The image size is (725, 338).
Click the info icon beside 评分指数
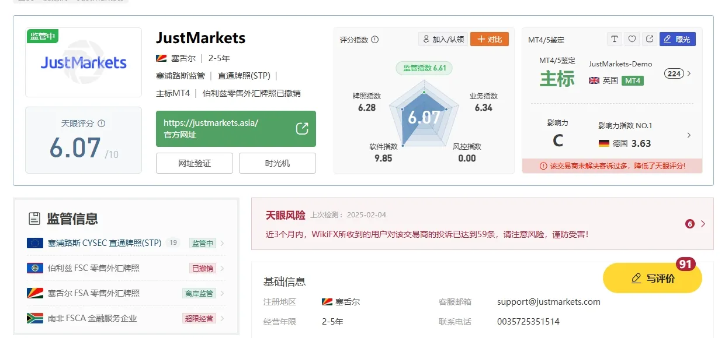tap(375, 40)
